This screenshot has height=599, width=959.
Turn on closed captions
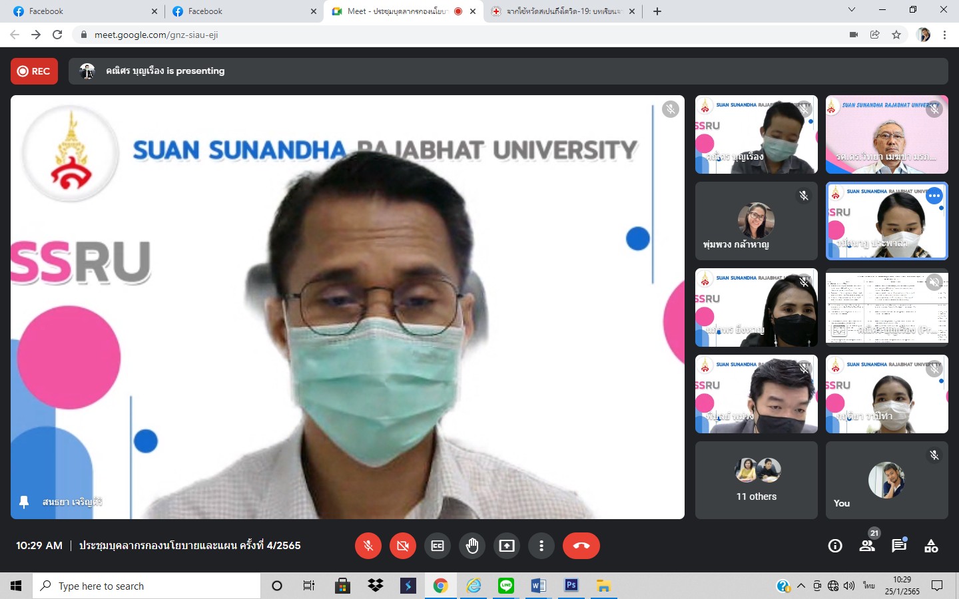pos(438,546)
